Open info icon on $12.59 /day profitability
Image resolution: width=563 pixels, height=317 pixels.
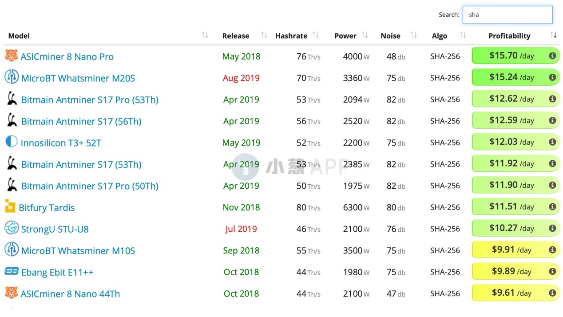[552, 120]
